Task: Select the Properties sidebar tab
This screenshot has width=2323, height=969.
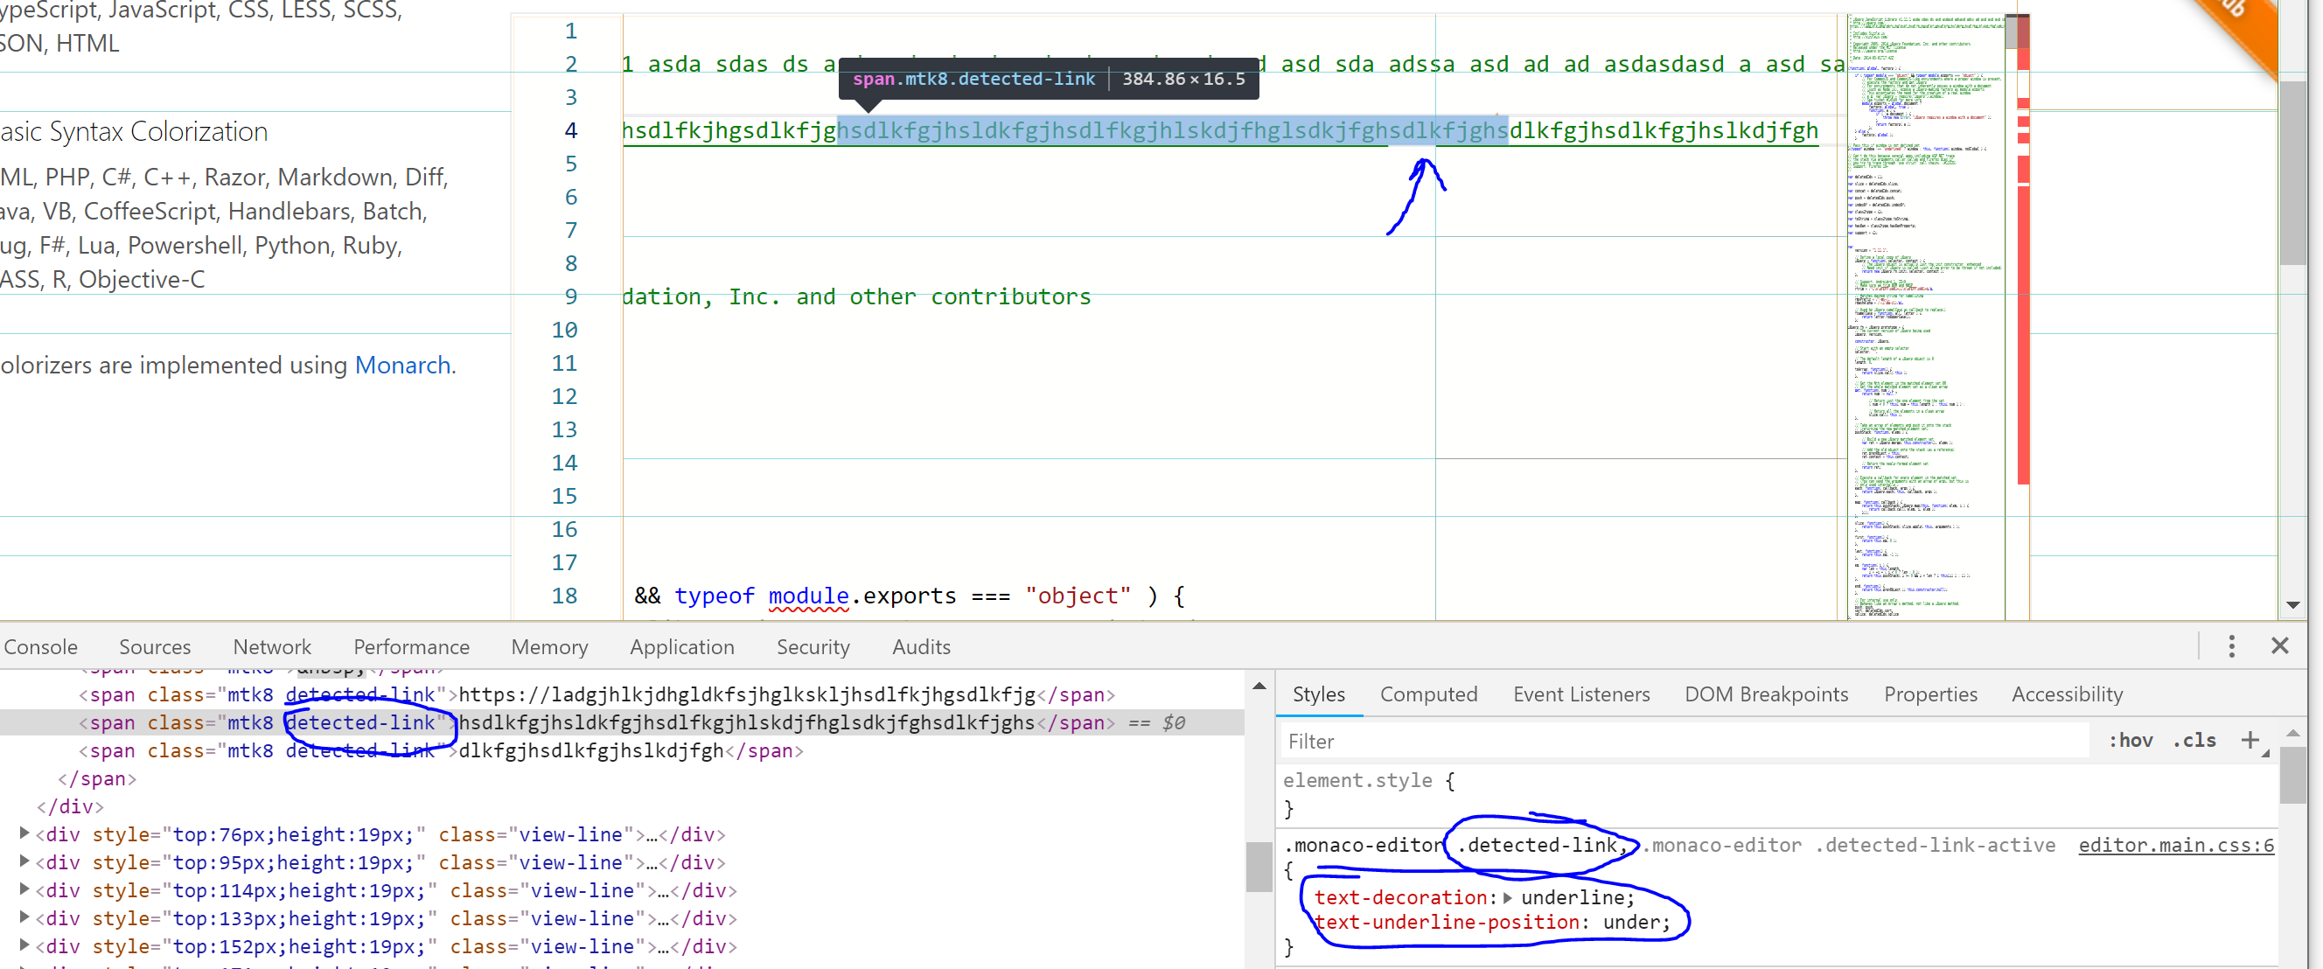Action: [x=1929, y=694]
